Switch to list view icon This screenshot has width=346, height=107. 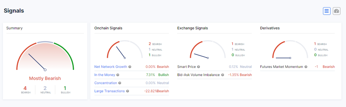(x=327, y=11)
